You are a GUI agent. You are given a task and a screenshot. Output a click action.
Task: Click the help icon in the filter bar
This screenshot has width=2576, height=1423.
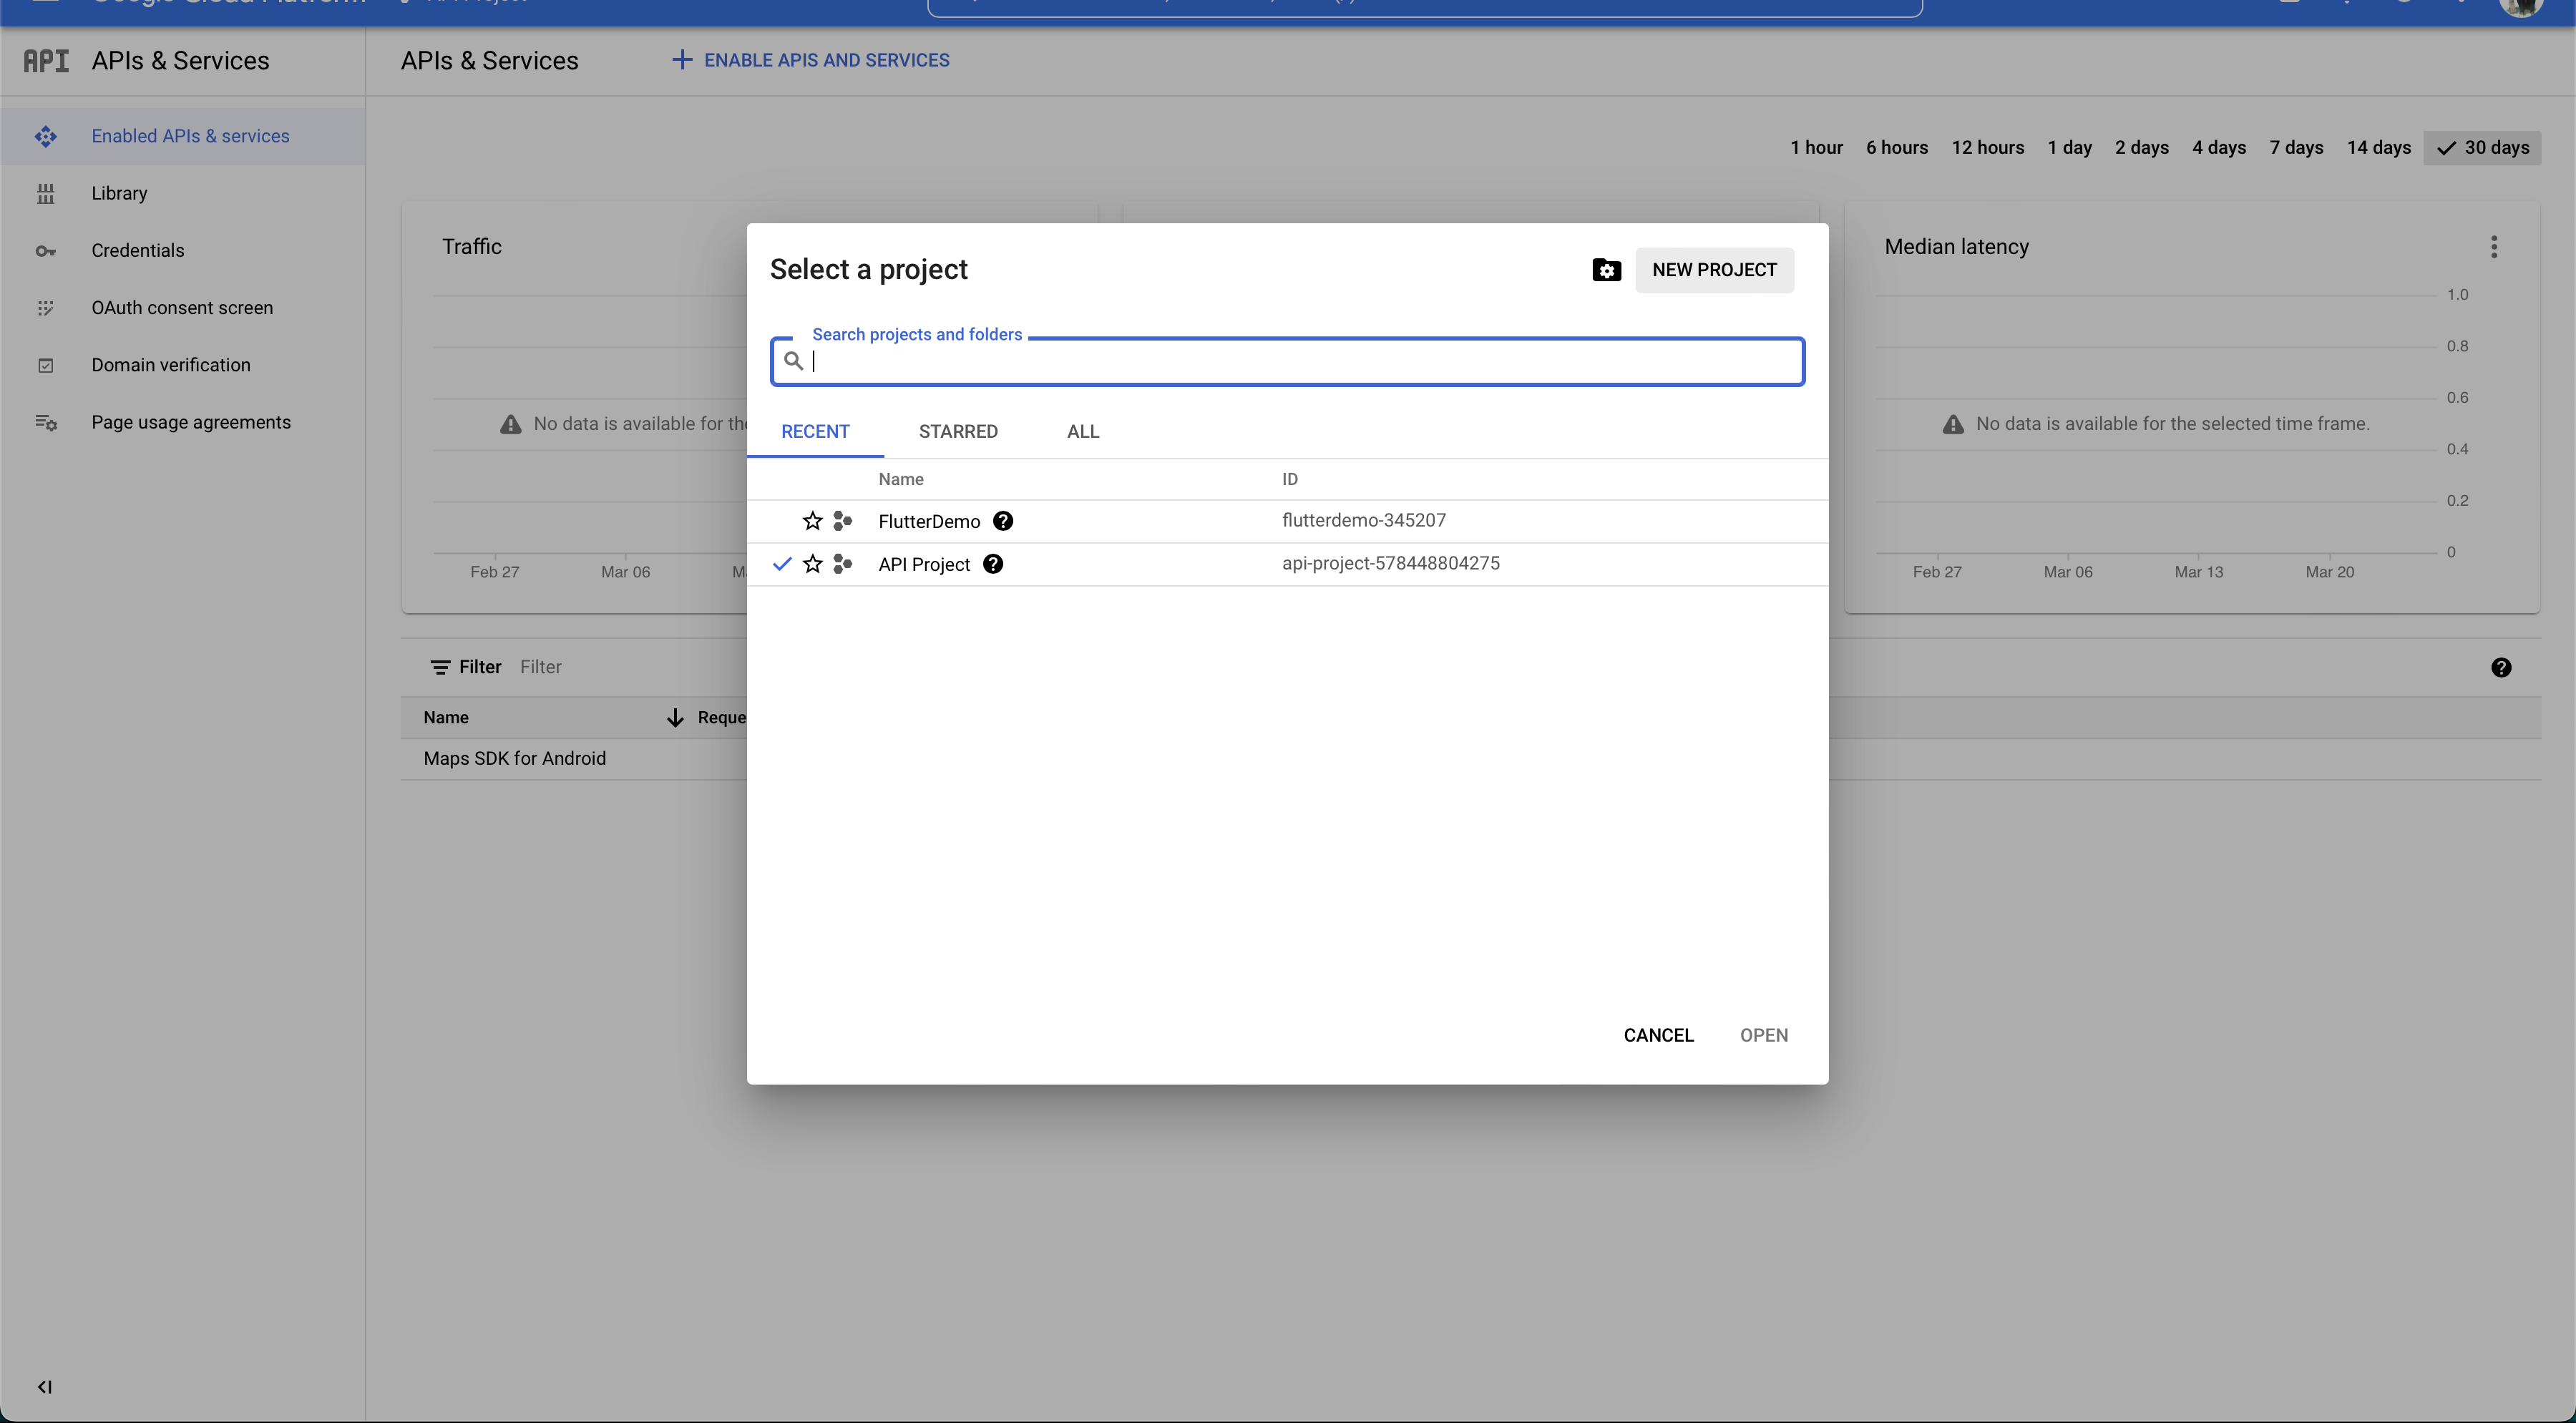coord(2501,668)
